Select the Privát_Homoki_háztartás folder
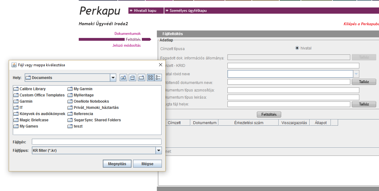This screenshot has height=191, width=379. pyautogui.click(x=93, y=108)
